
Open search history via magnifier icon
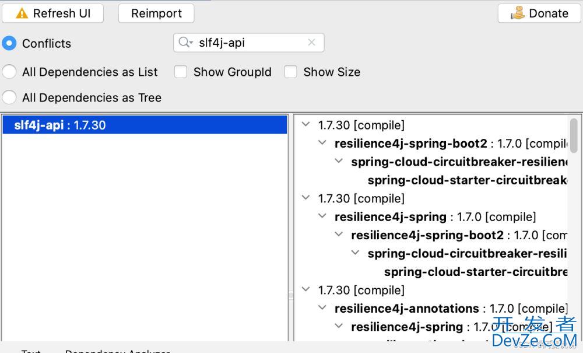[x=185, y=43]
